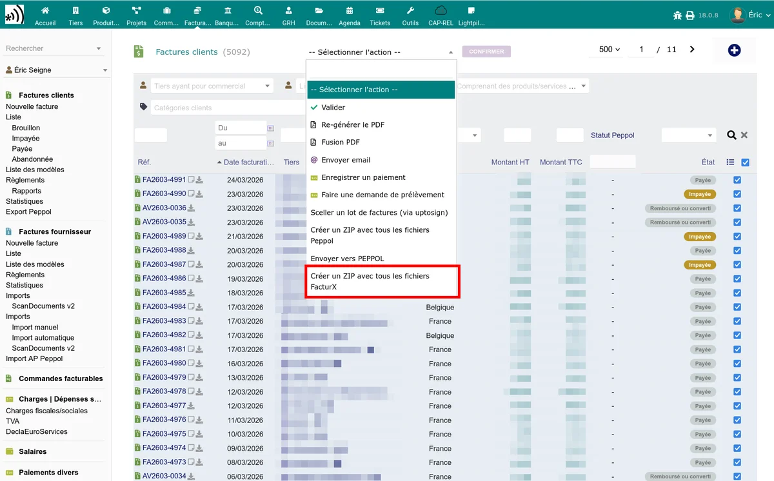Open the Documents folder icon
The width and height of the screenshot is (774, 481).
pyautogui.click(x=319, y=11)
